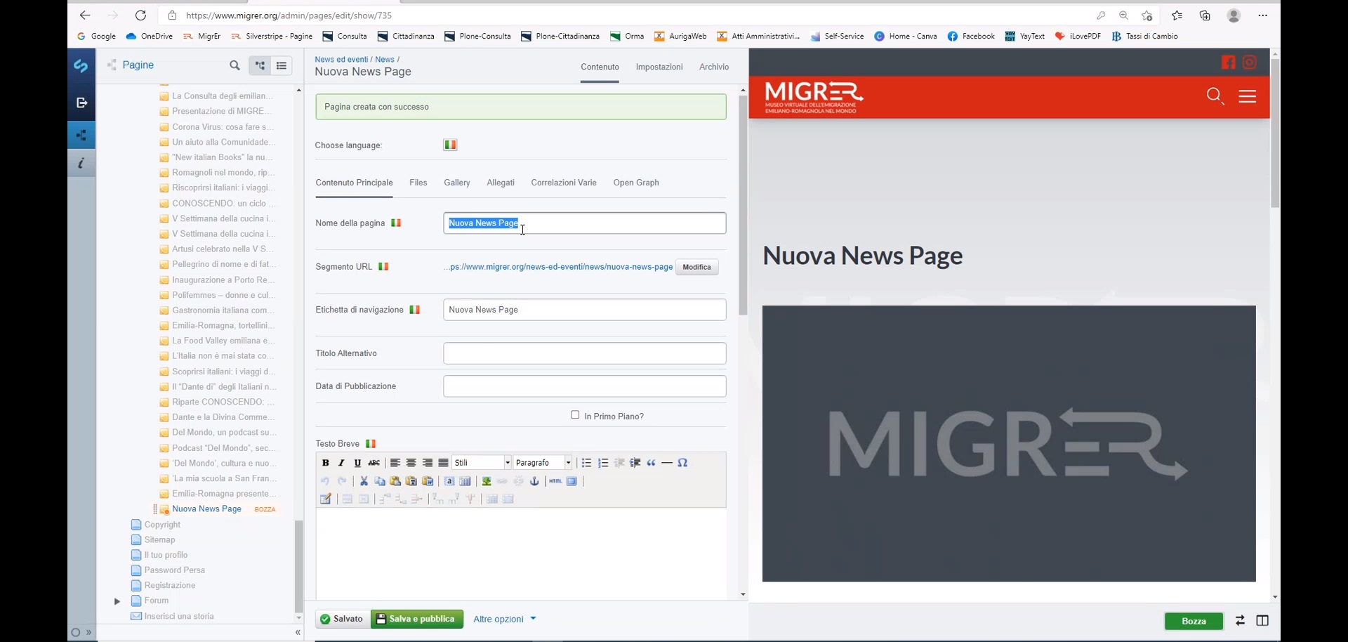The height and width of the screenshot is (642, 1348).
Task: Open the HTML source editor
Action: click(x=555, y=481)
